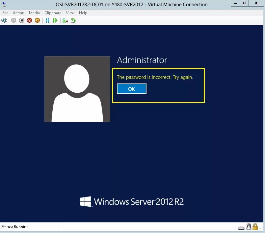Reset the virtual machine with green arrow icon
The width and height of the screenshot is (265, 233).
(56, 20)
